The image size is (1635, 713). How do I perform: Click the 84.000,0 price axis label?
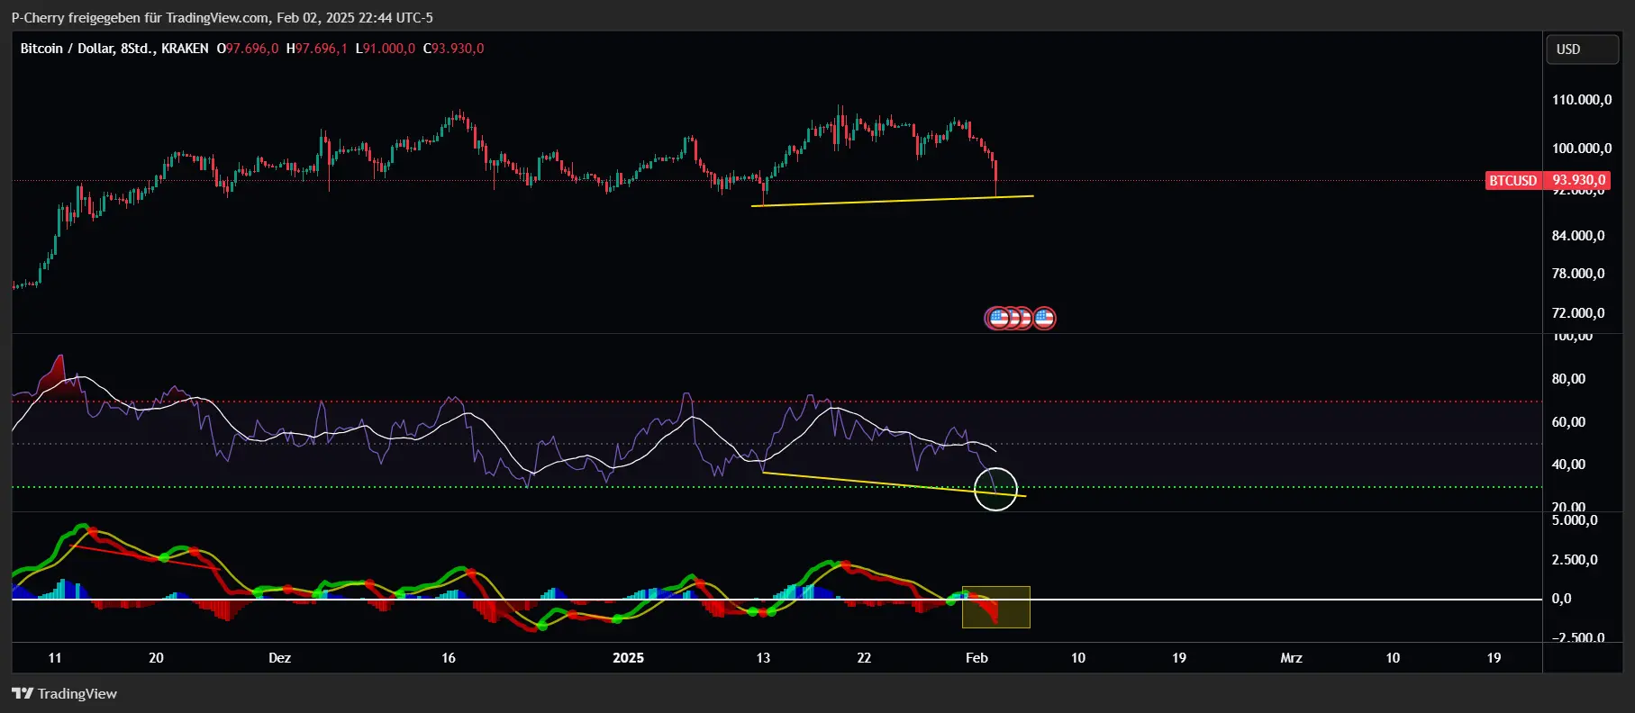pyautogui.click(x=1578, y=236)
